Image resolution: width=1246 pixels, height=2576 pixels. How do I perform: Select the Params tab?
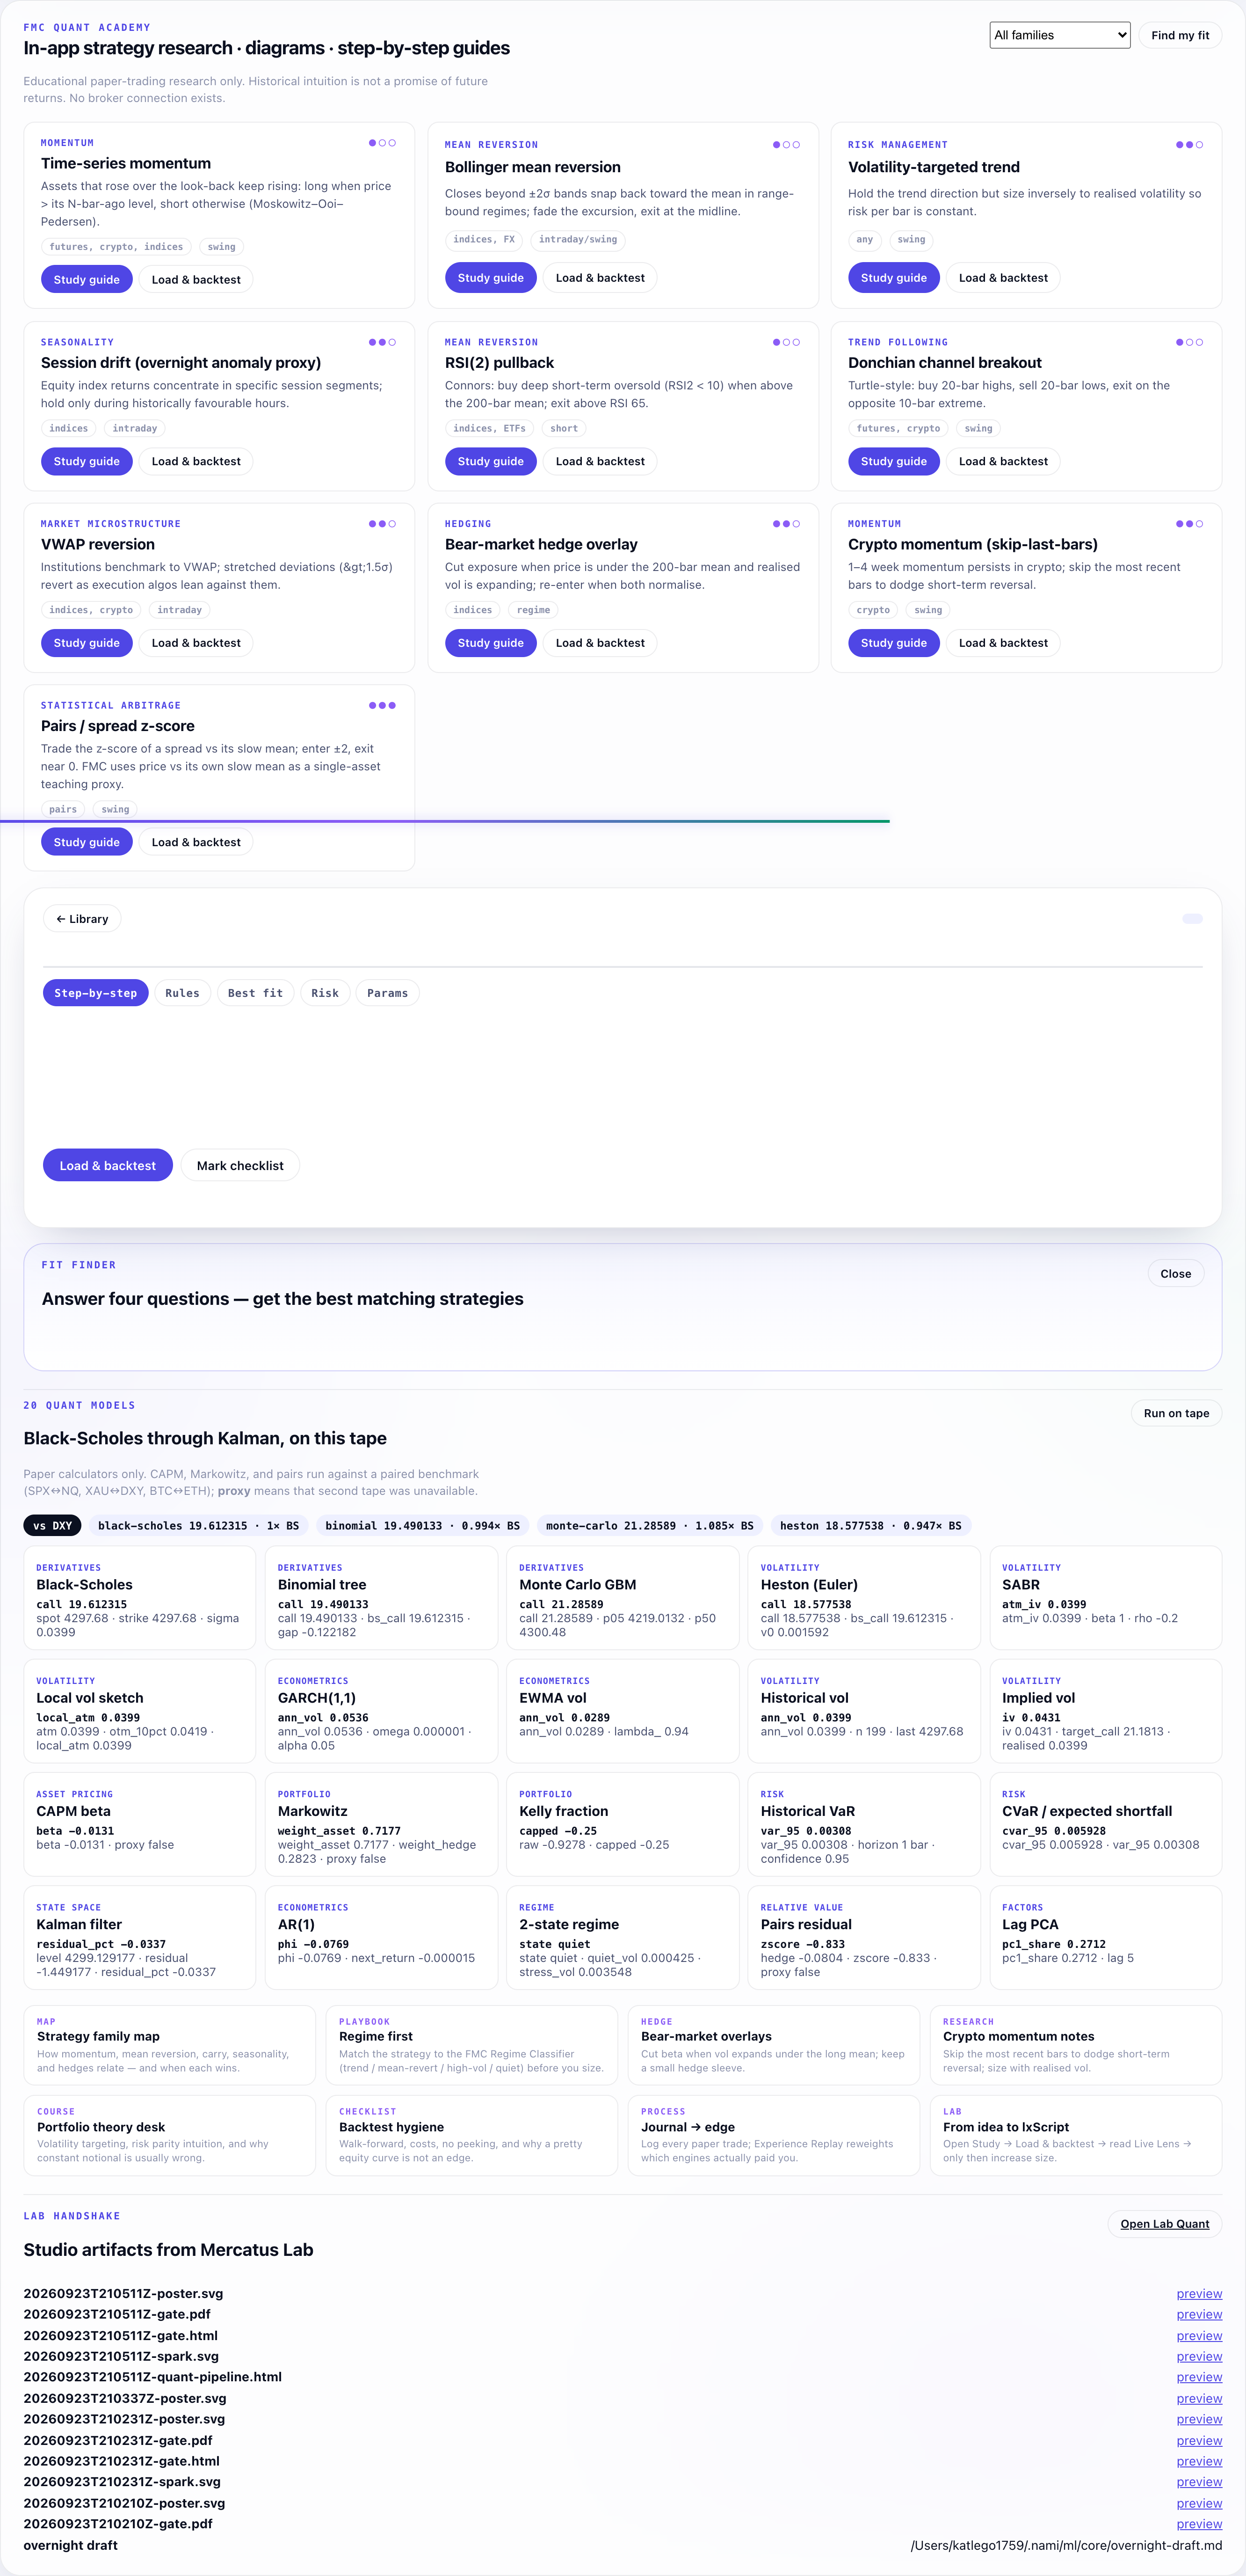(x=388, y=993)
